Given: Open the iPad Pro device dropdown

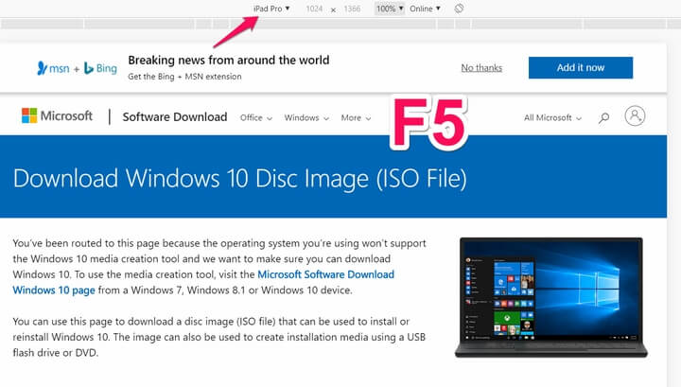Looking at the screenshot, I should [271, 9].
